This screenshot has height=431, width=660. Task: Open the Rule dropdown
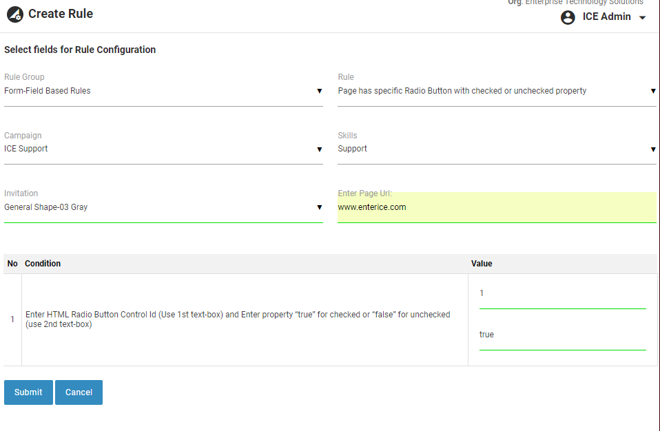(x=496, y=91)
